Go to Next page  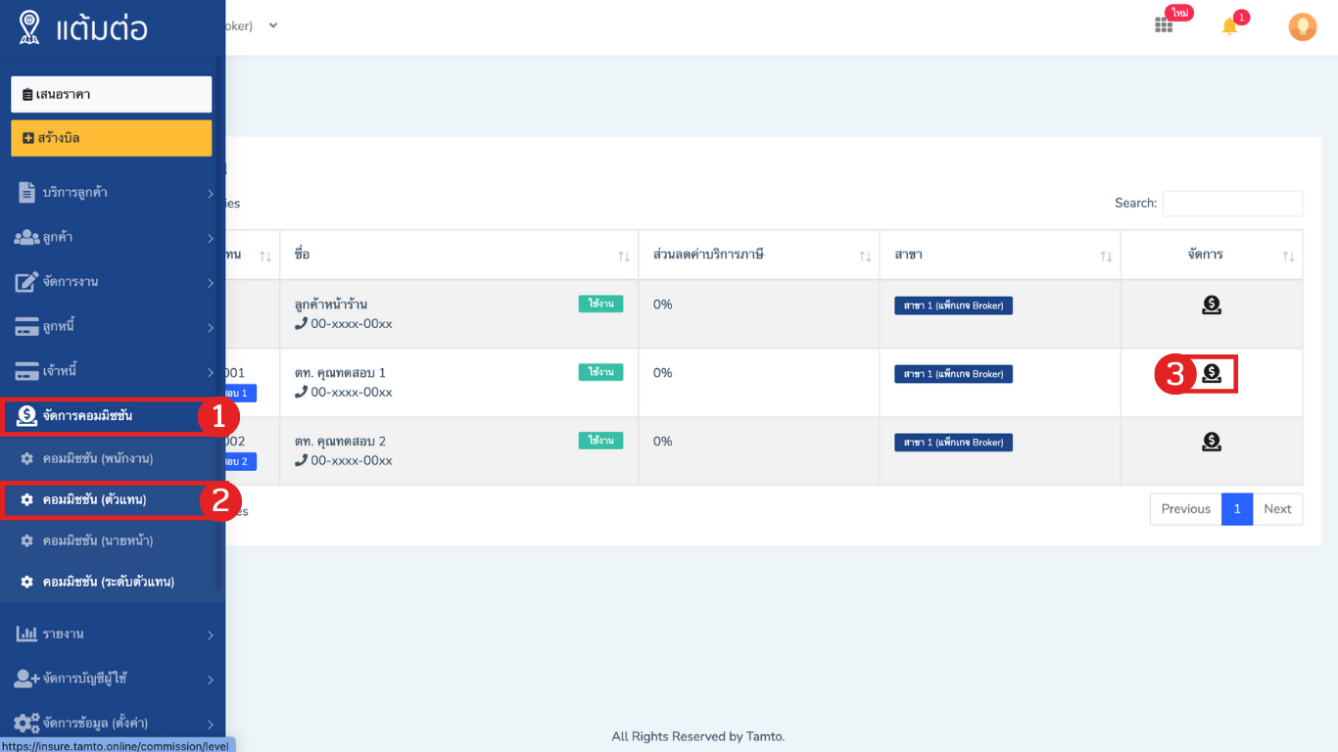[x=1277, y=509]
